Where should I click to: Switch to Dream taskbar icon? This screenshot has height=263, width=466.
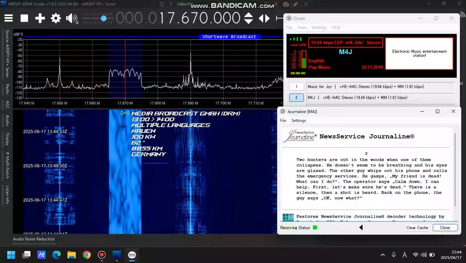point(132,255)
